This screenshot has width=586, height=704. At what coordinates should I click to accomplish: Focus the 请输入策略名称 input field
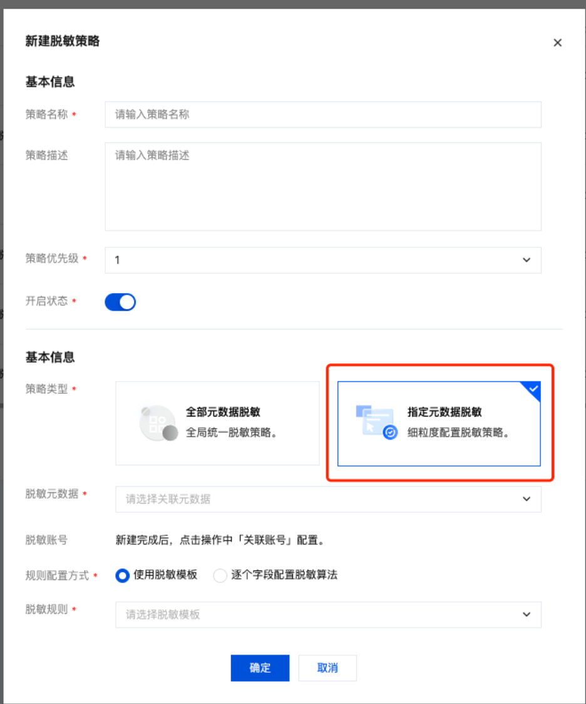click(323, 115)
